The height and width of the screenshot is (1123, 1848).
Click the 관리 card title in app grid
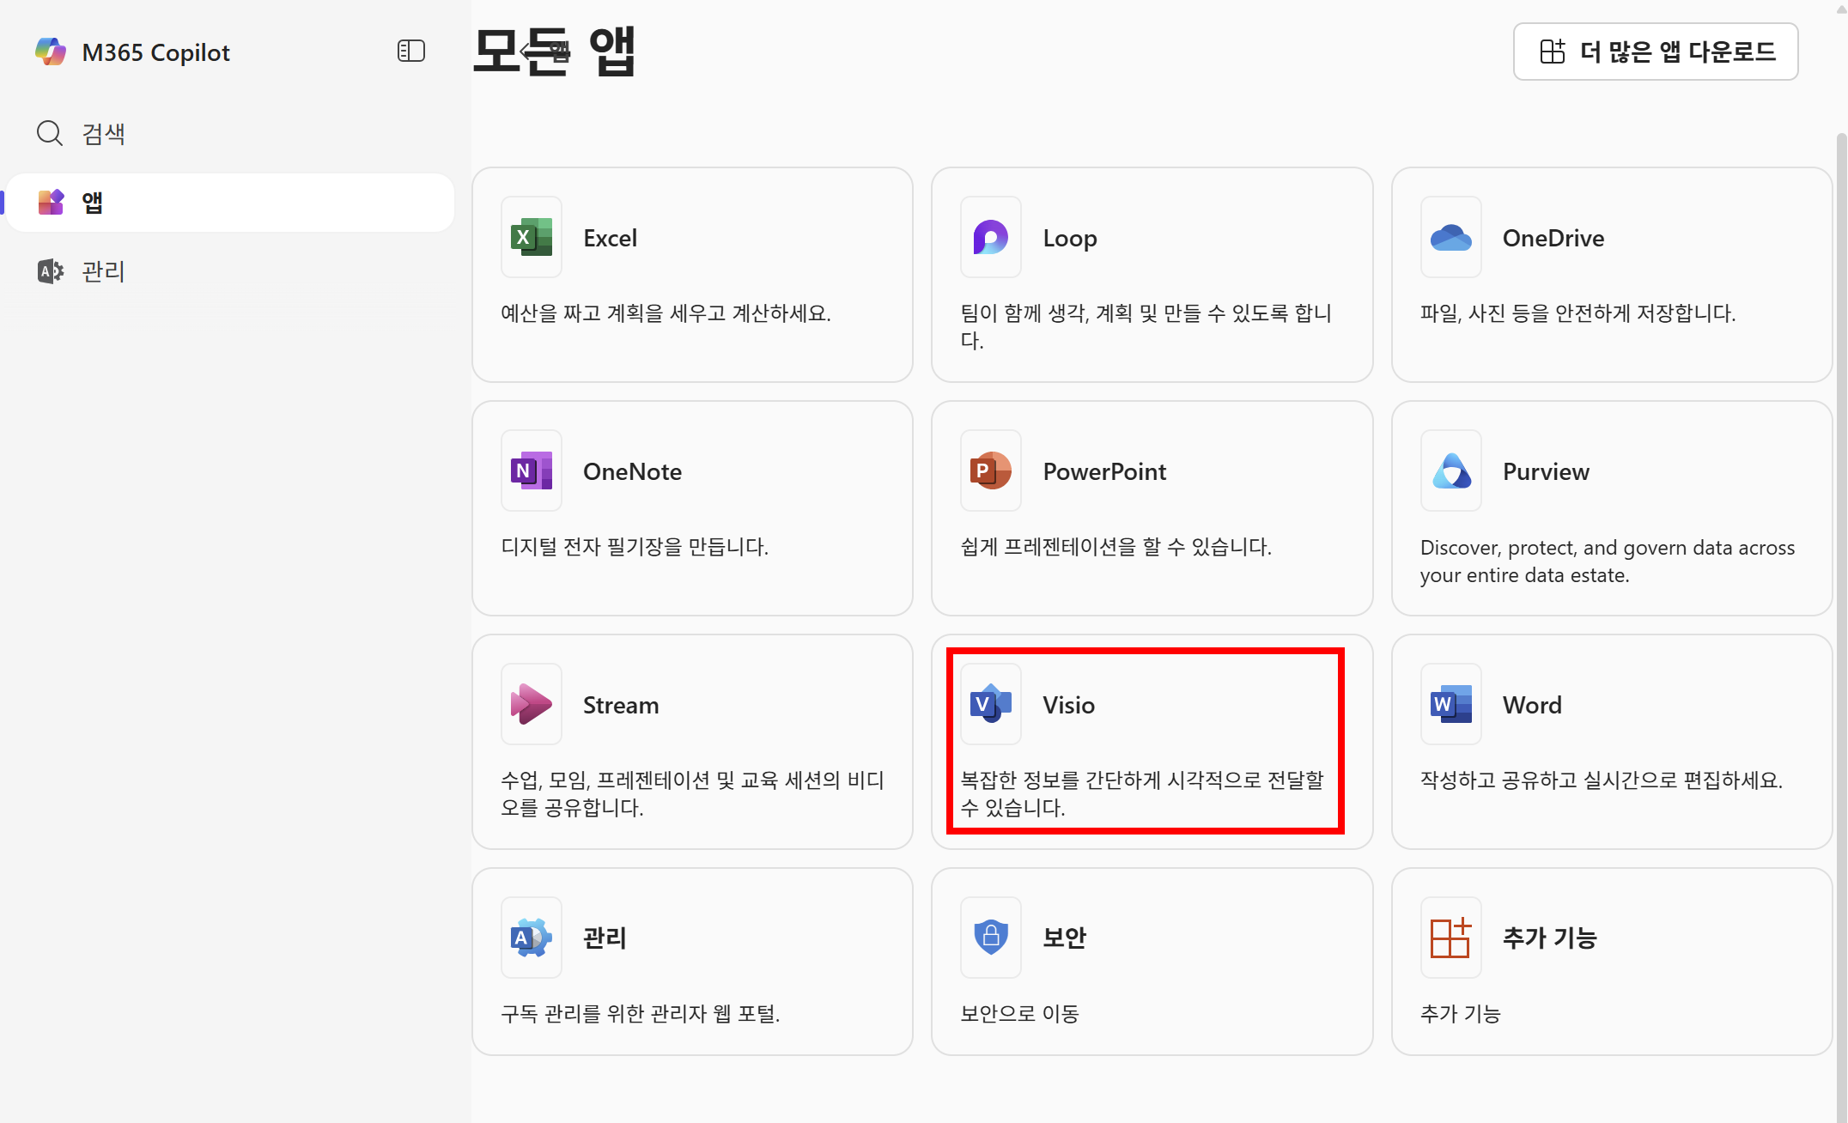pos(605,938)
